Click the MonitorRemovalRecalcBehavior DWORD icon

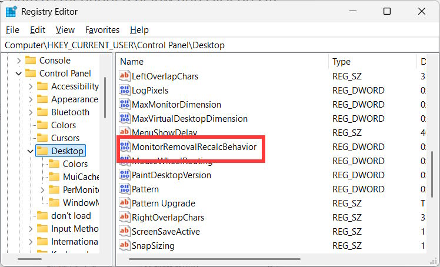point(125,146)
